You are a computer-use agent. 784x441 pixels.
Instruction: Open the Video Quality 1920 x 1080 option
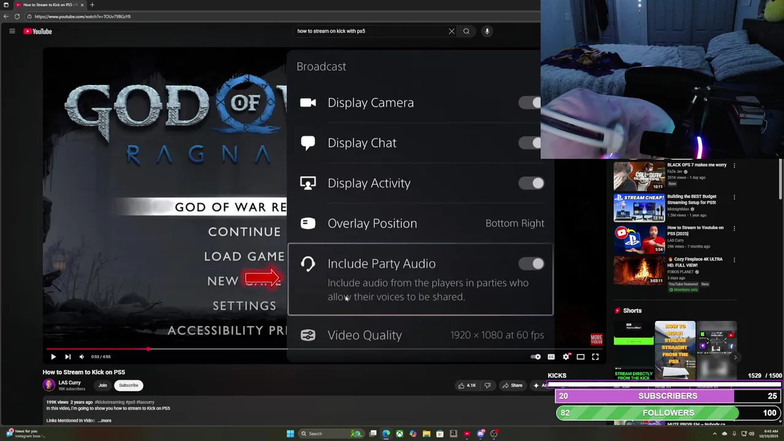coord(421,335)
